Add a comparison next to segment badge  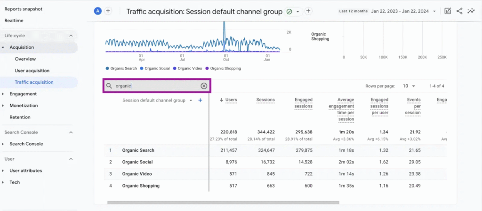(108, 11)
